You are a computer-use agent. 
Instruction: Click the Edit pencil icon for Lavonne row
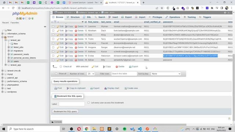pos(58,26)
